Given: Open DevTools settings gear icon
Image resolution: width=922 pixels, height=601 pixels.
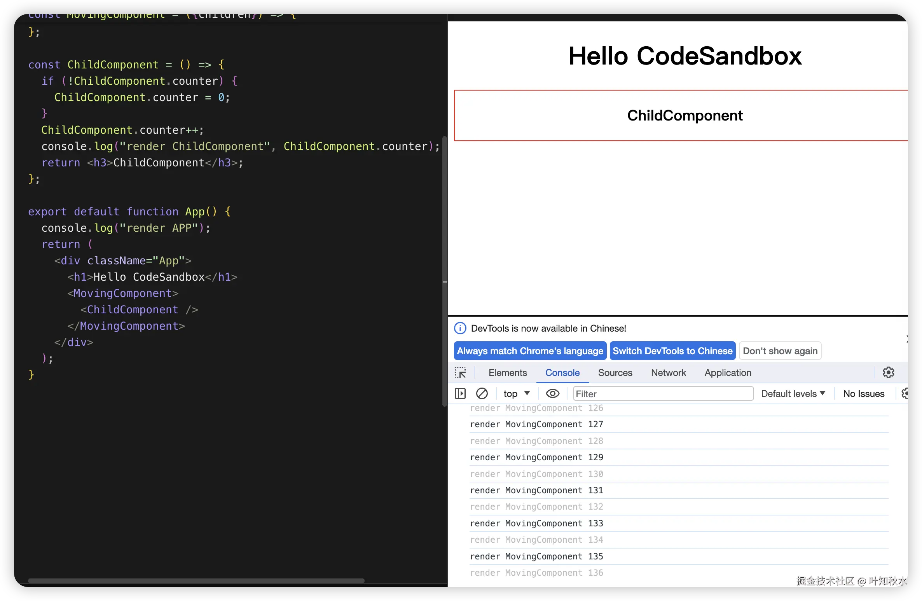Looking at the screenshot, I should tap(888, 372).
